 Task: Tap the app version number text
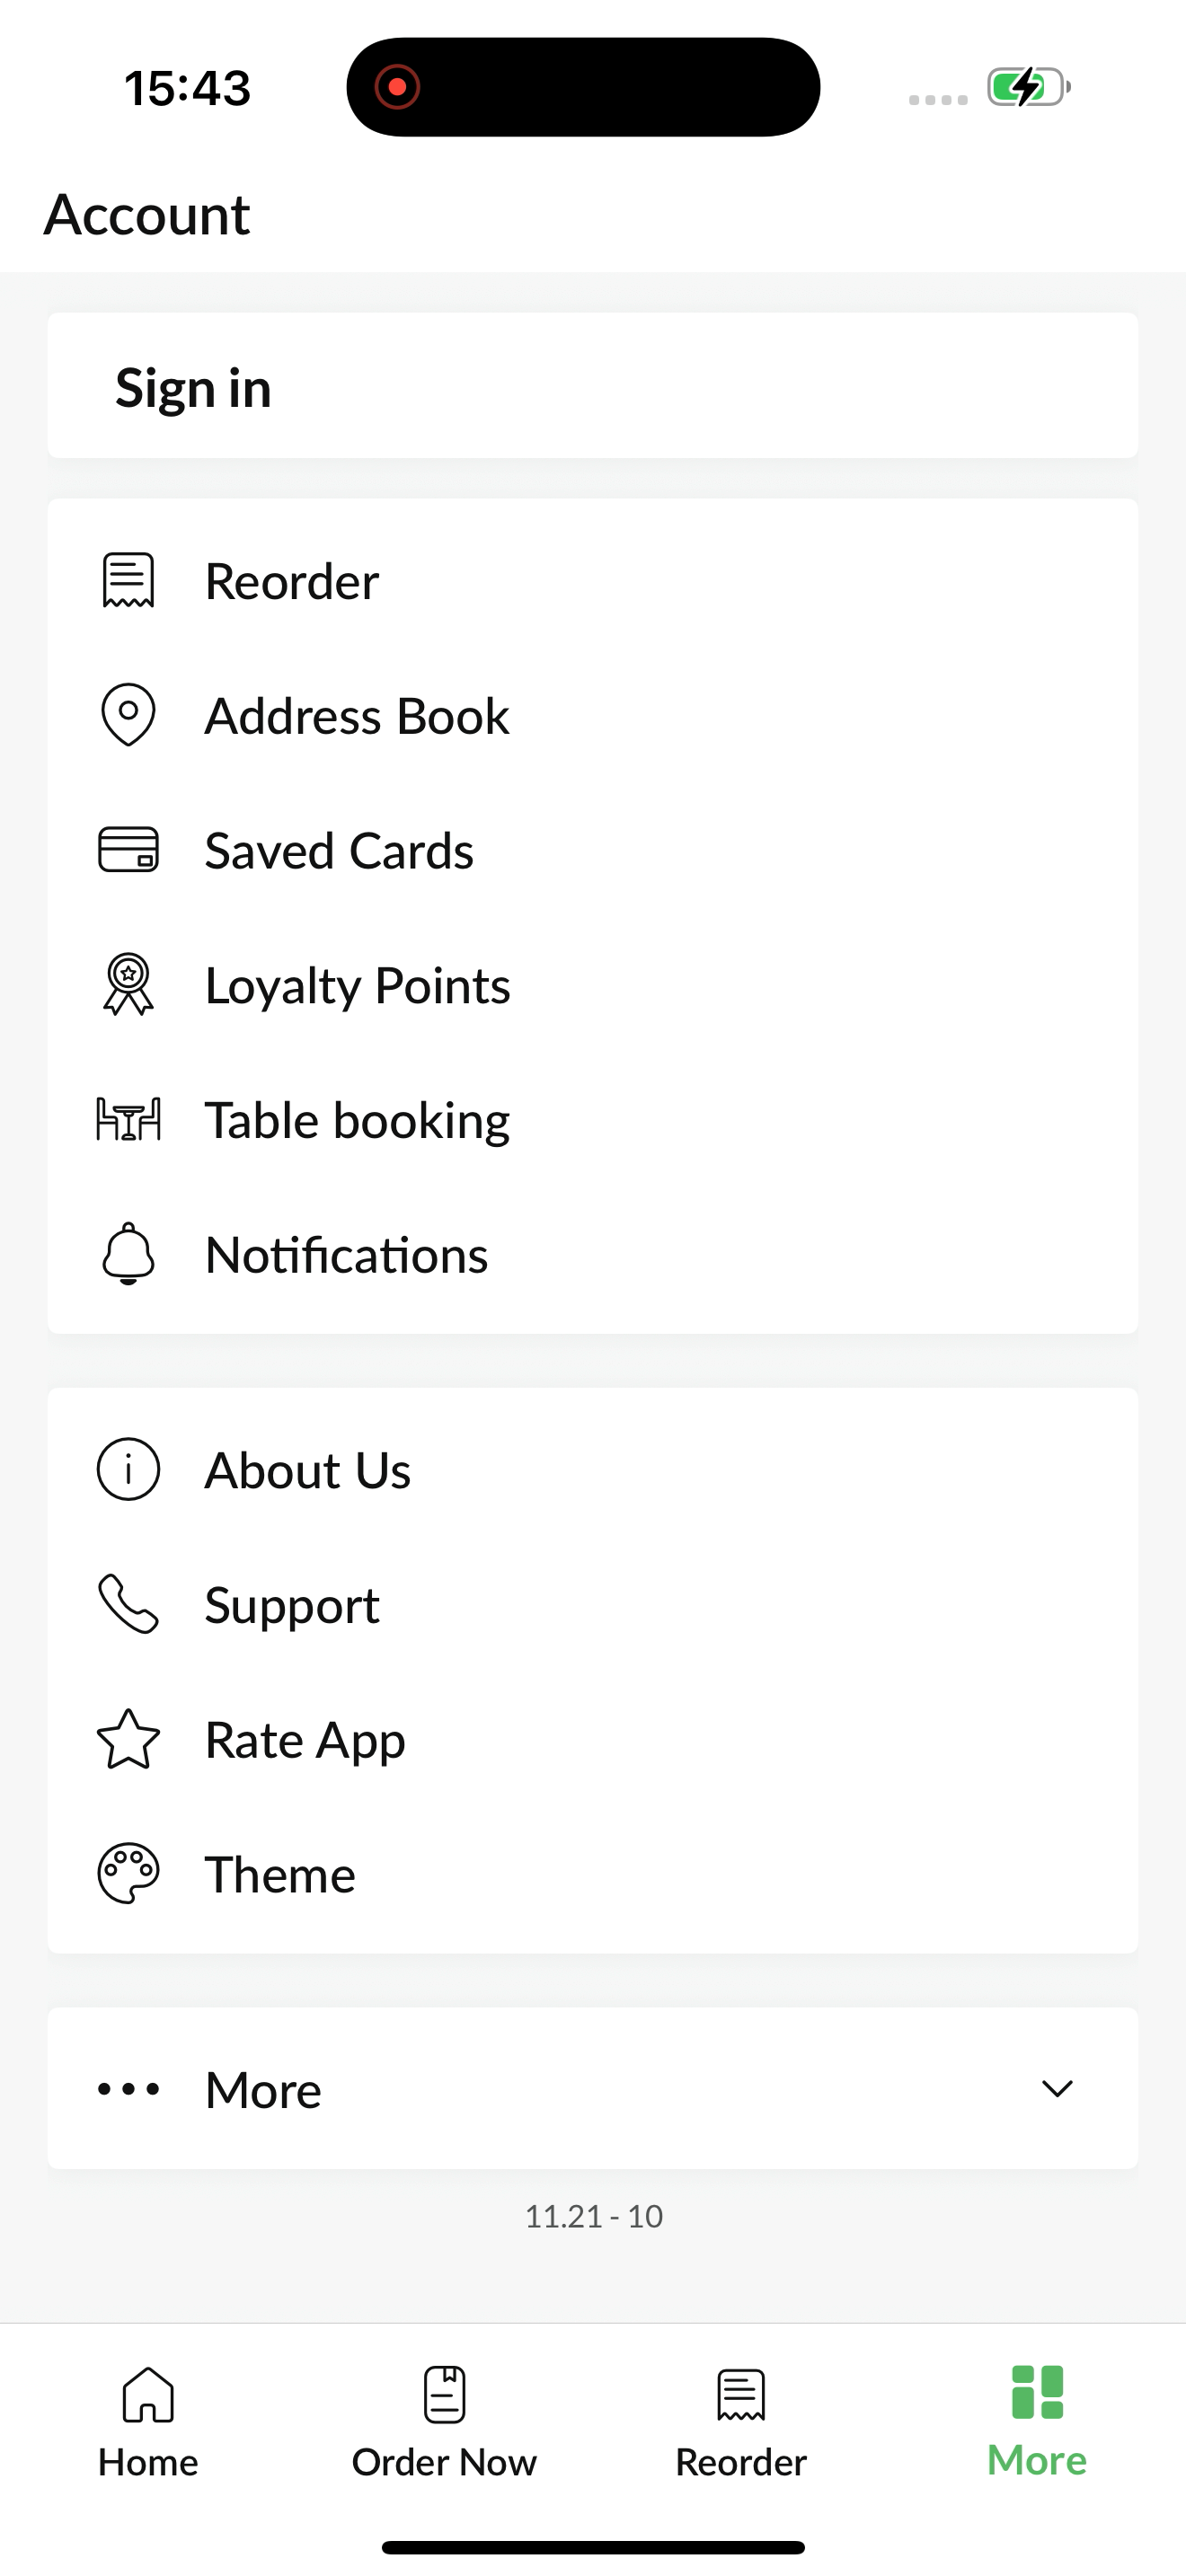(x=594, y=2216)
